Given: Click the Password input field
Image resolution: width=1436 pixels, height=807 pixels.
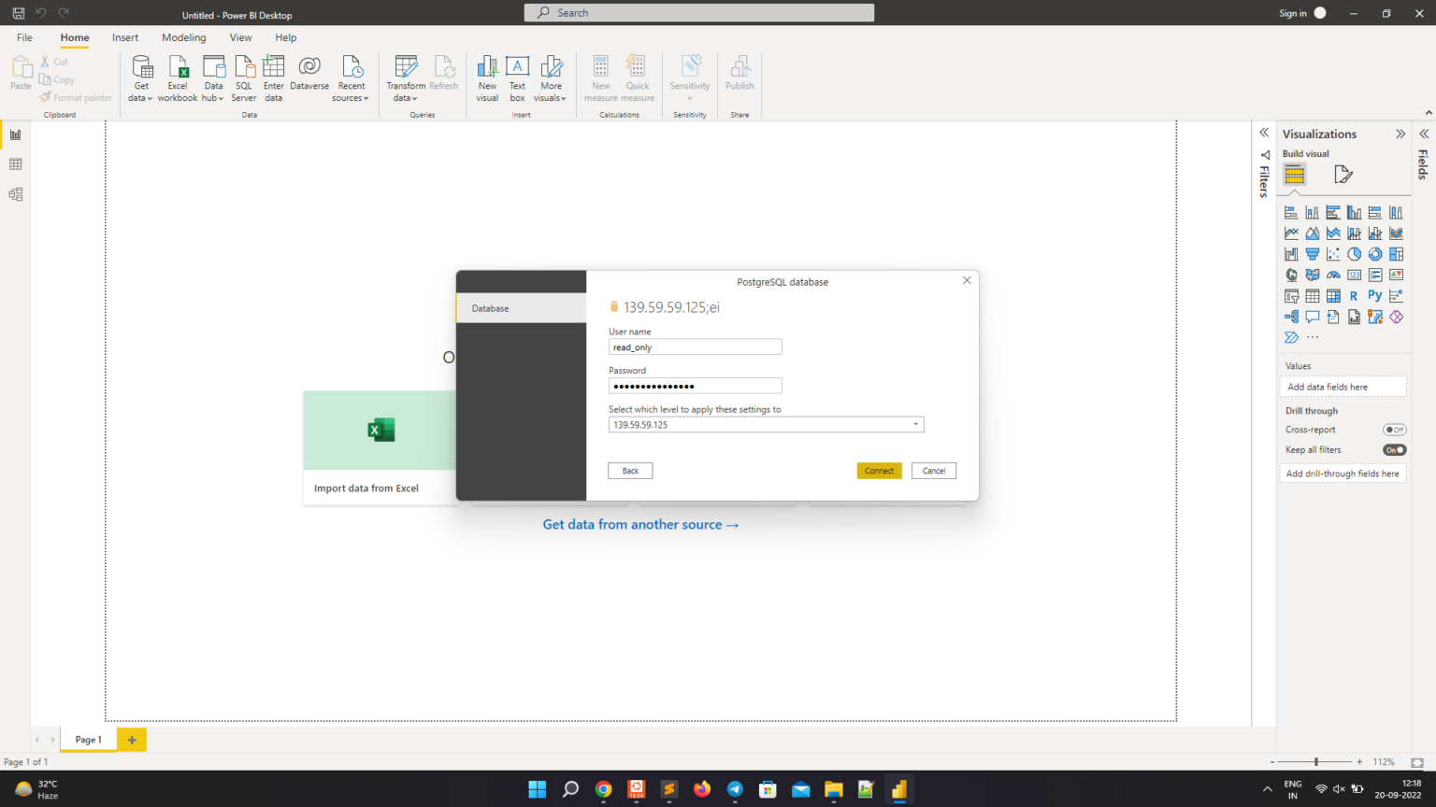Looking at the screenshot, I should (695, 386).
